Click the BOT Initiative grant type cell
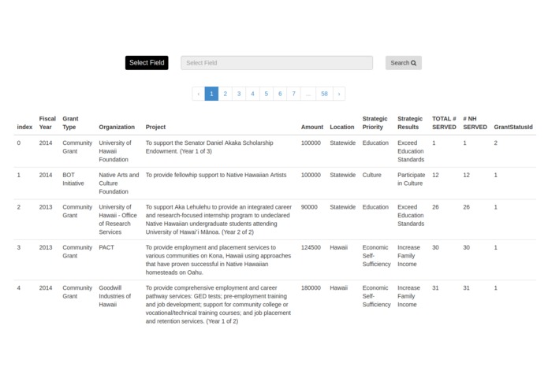 point(73,179)
